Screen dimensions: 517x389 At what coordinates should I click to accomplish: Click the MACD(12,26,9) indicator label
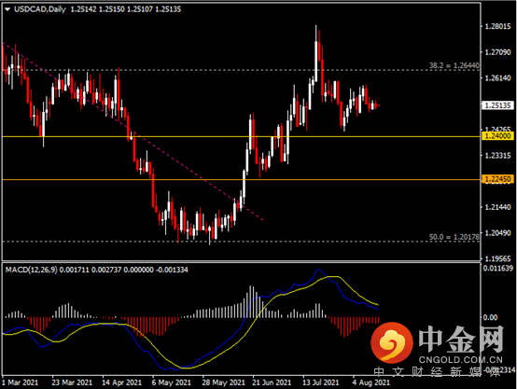pyautogui.click(x=31, y=270)
